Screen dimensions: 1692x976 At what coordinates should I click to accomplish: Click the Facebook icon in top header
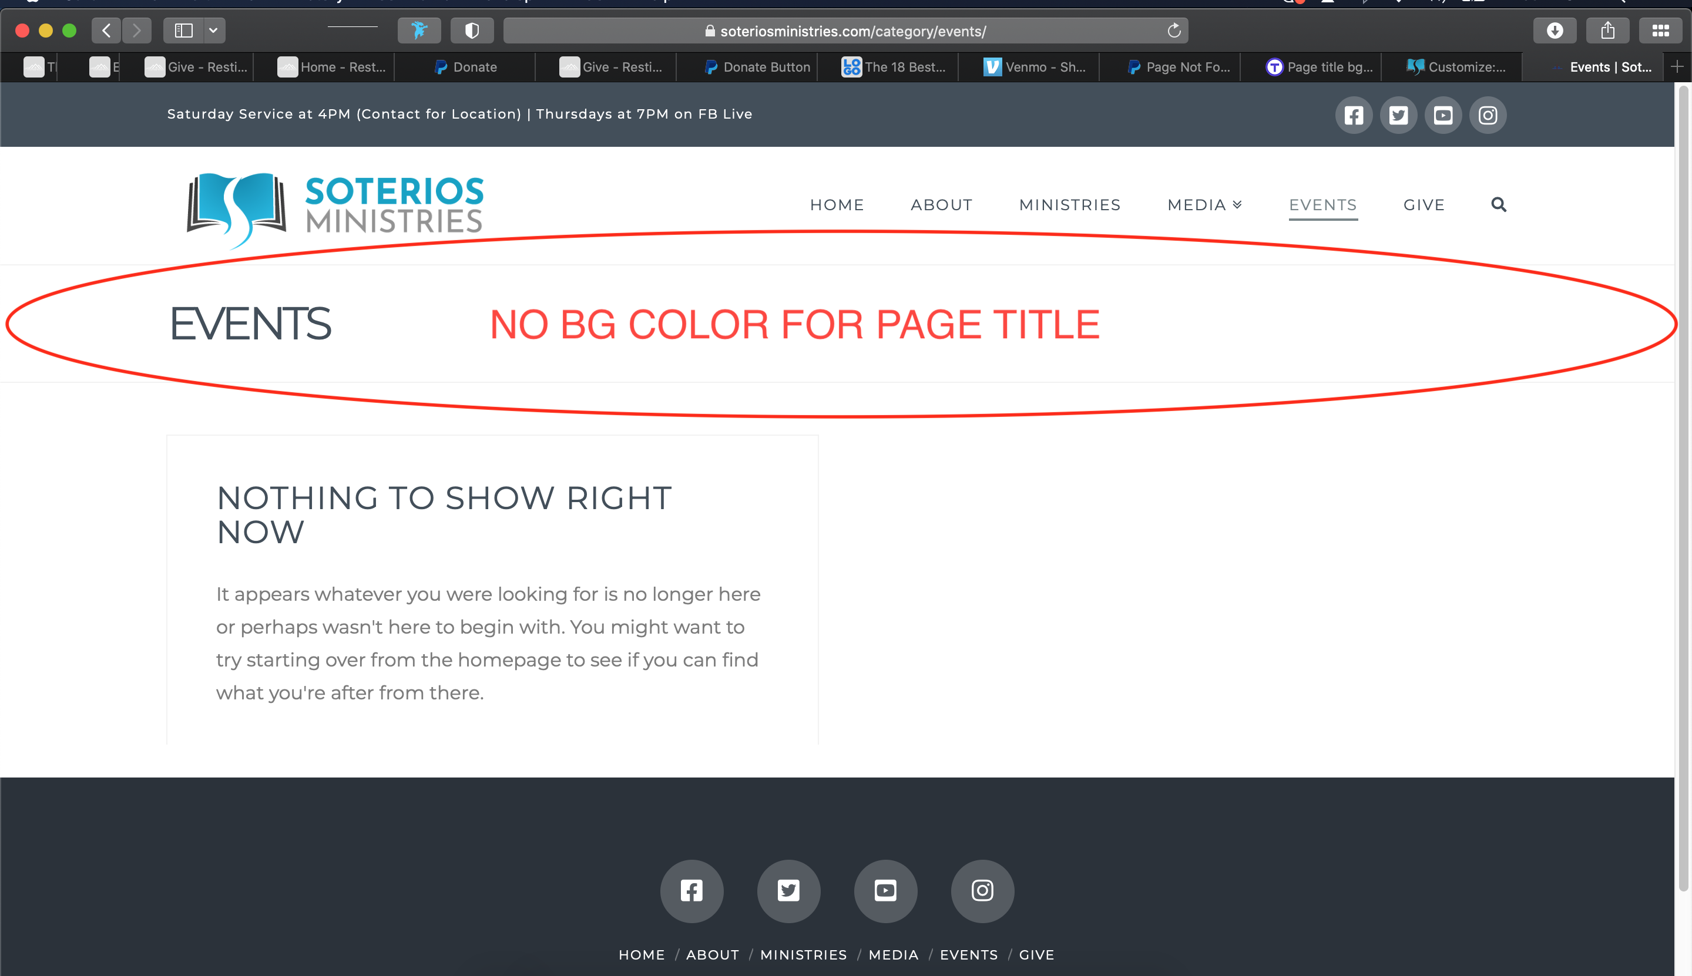pyautogui.click(x=1354, y=115)
